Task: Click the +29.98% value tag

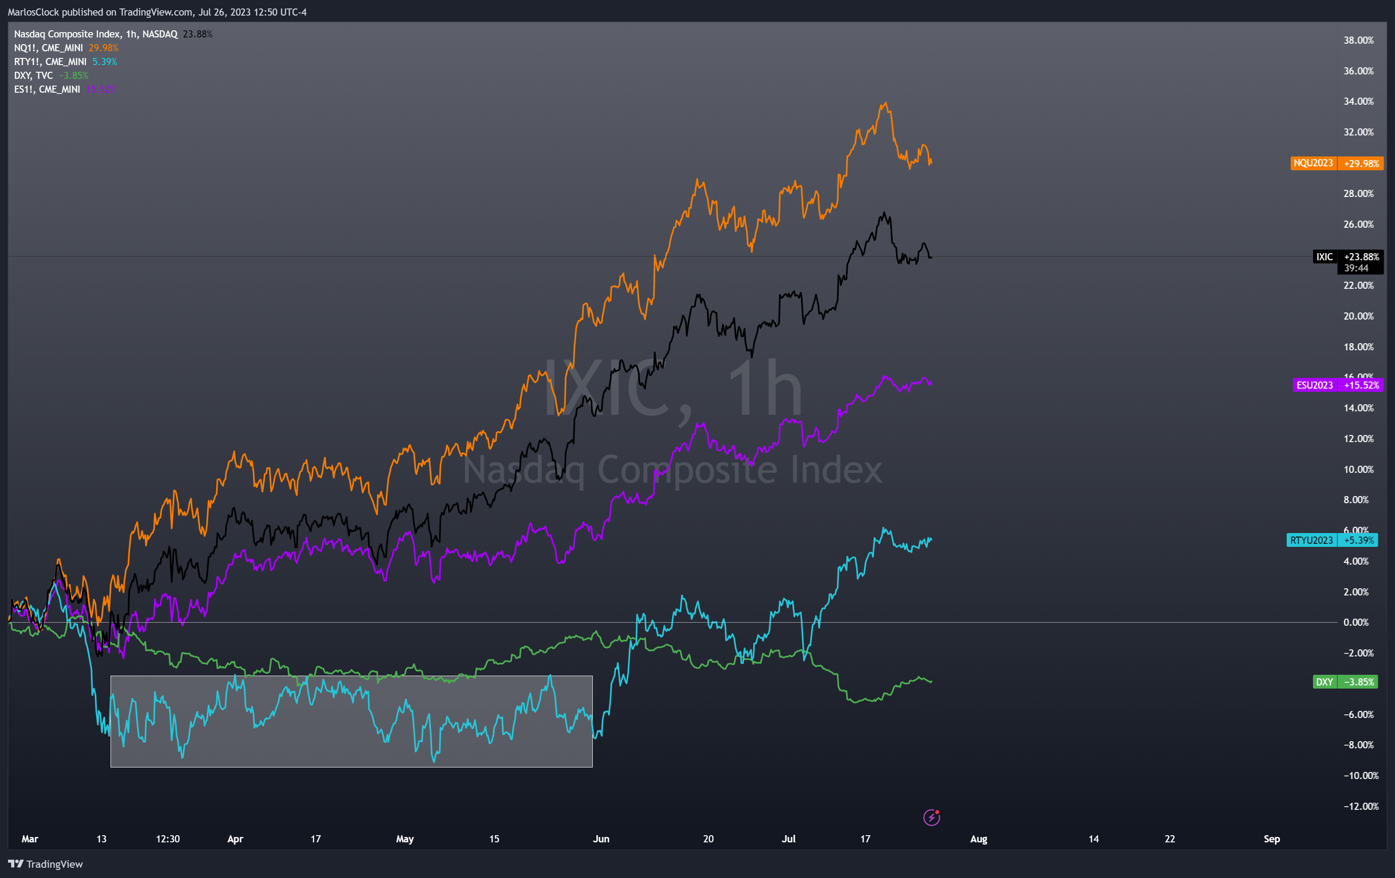Action: pos(1361,163)
